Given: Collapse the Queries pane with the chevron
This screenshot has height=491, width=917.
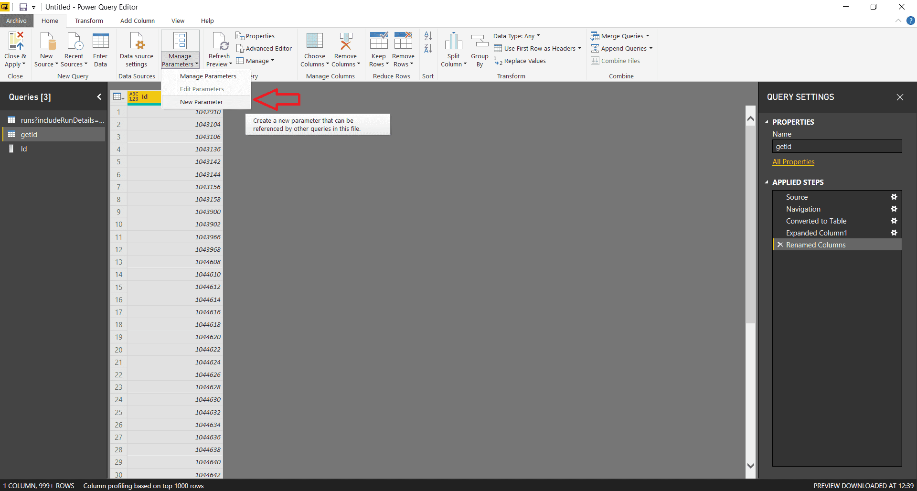Looking at the screenshot, I should tap(99, 96).
